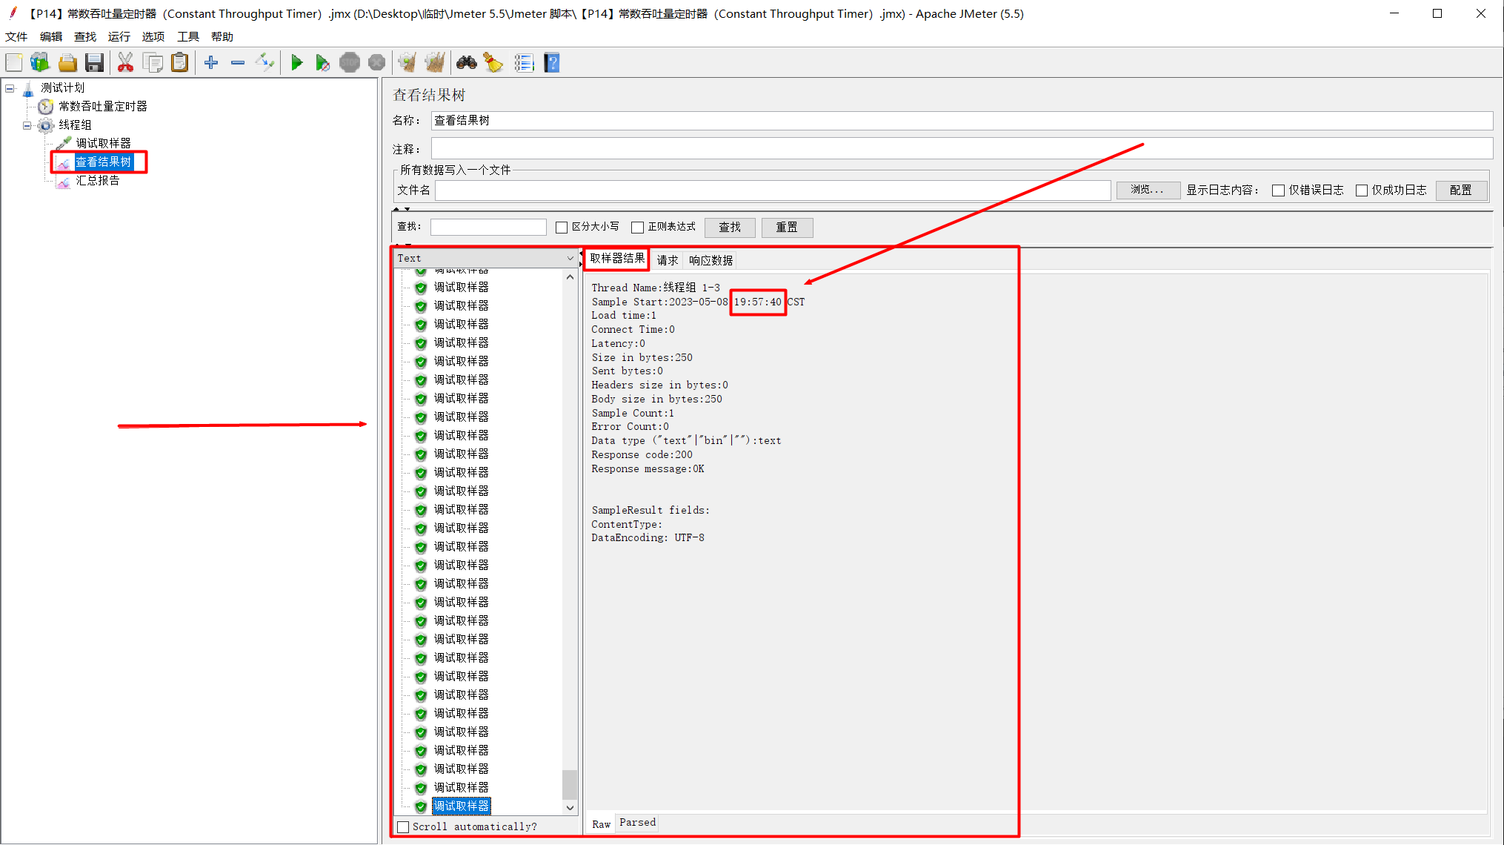Open Help with question mark icon

click(x=551, y=63)
